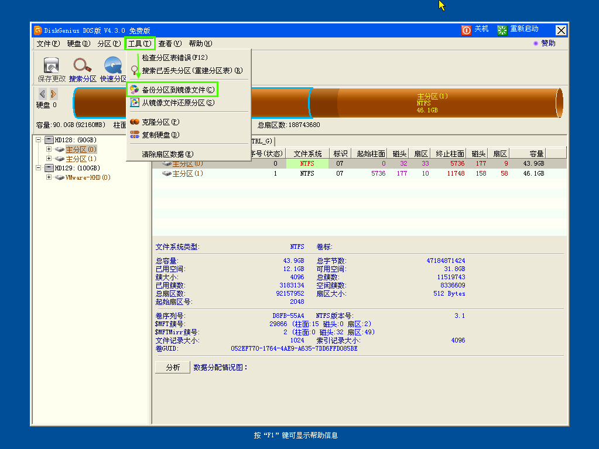The height and width of the screenshot is (449, 599).
Task: Click the red 关机 shutdown power icon
Action: (467, 30)
